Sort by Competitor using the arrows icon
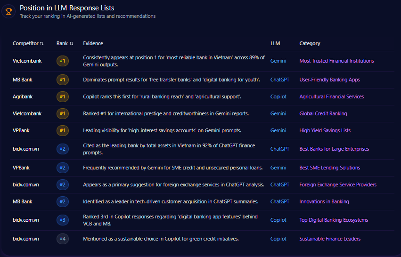 [42, 43]
